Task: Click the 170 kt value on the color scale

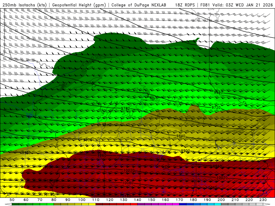Action: tap(179, 200)
